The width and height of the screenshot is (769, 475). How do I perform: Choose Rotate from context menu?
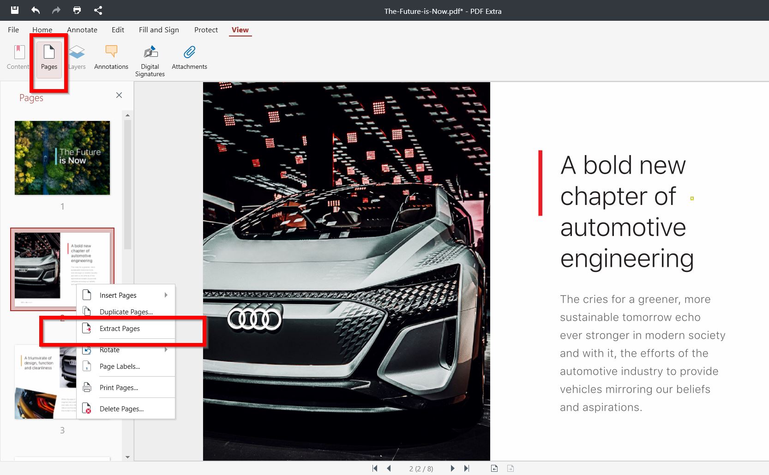click(x=126, y=349)
